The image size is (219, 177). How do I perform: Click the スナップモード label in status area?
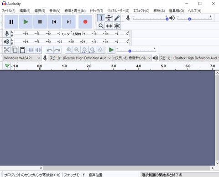click(74, 175)
